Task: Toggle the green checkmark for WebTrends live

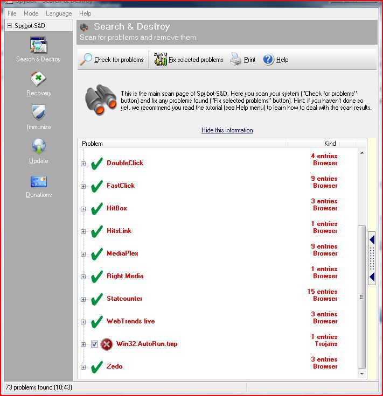Action: click(97, 322)
